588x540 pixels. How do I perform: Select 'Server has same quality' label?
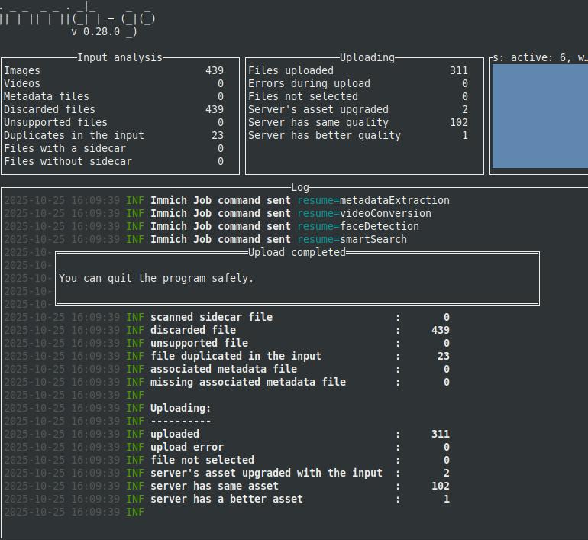pos(318,122)
